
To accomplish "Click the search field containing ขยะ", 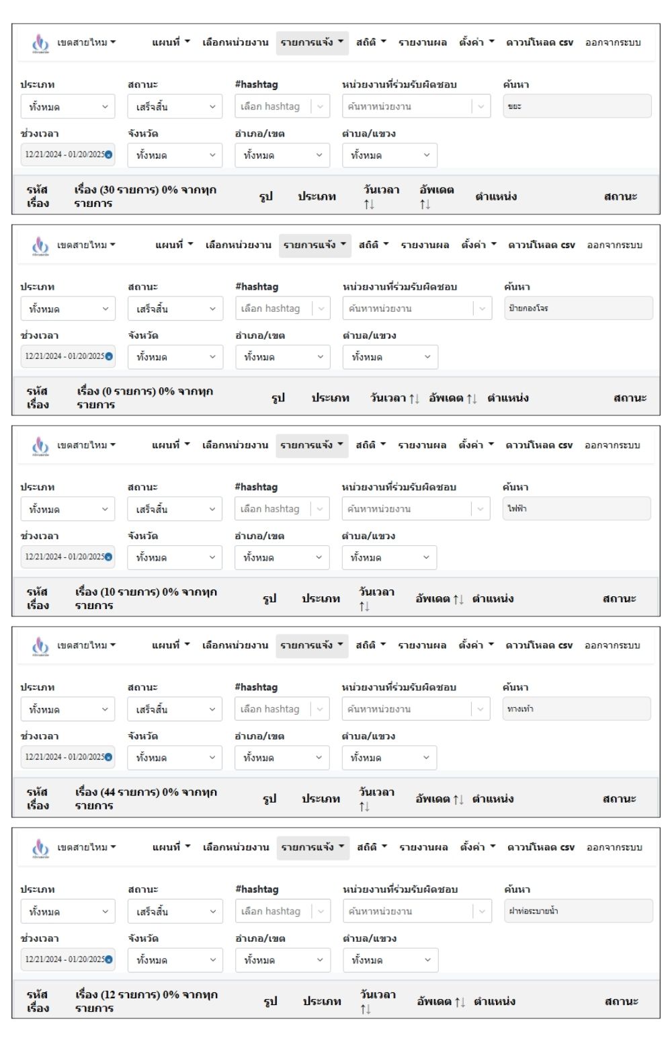I will pyautogui.click(x=577, y=106).
